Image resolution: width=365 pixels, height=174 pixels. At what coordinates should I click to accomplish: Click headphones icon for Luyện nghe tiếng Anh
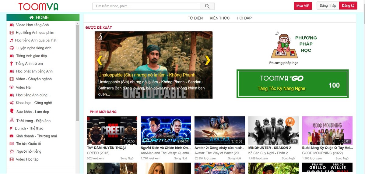click(12, 48)
